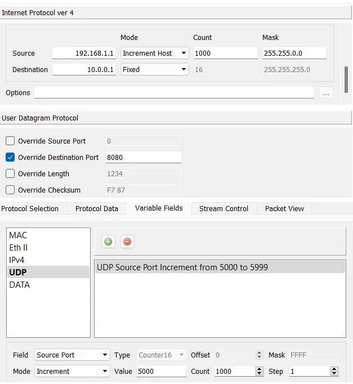
Task: Click Source IP address field 192.168.1.1
Action: coord(84,53)
